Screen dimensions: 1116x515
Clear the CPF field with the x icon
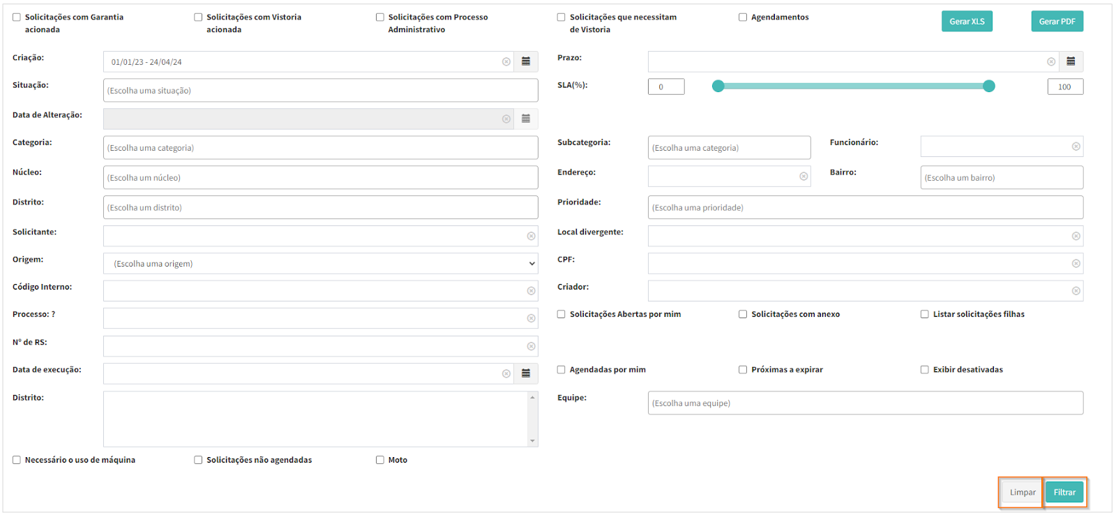pyautogui.click(x=1076, y=264)
